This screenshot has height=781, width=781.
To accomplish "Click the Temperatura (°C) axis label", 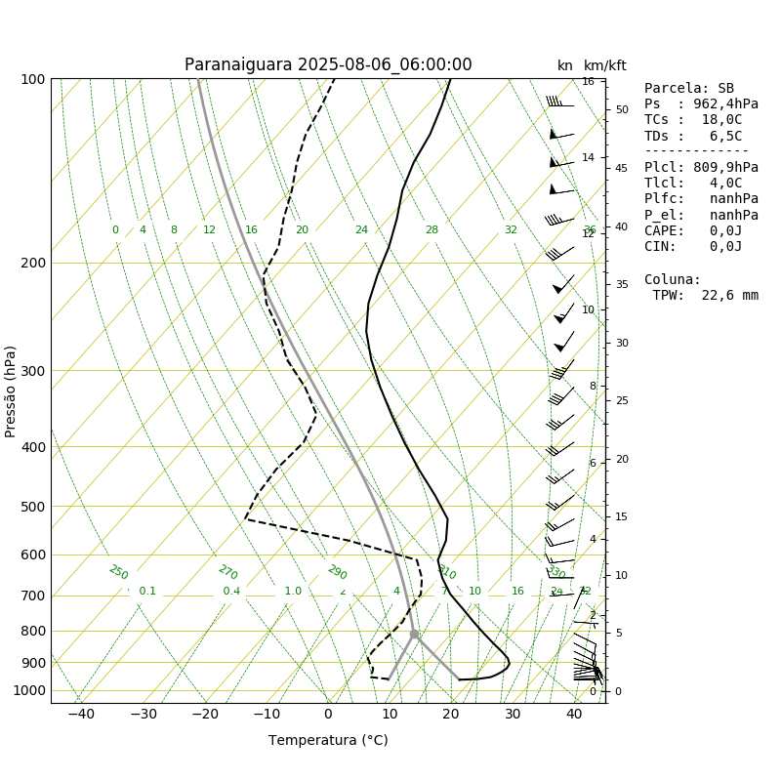I will click(328, 740).
